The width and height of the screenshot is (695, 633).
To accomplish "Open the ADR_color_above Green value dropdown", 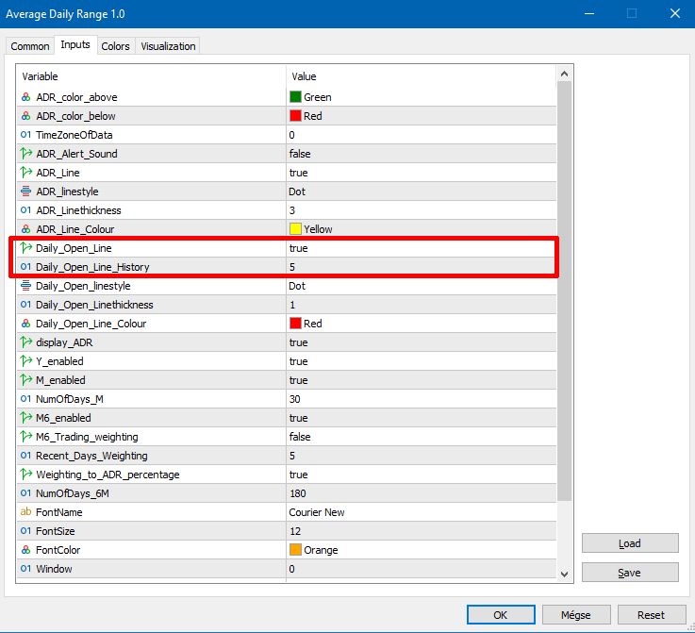I will pos(422,97).
